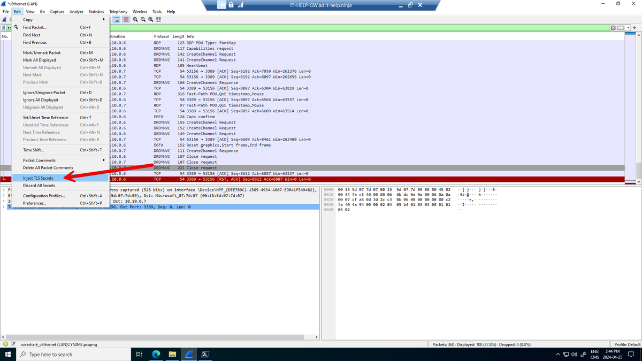Image resolution: width=642 pixels, height=361 pixels.
Task: Click the taskbar clock showing 2:44 PM
Action: [x=614, y=354]
